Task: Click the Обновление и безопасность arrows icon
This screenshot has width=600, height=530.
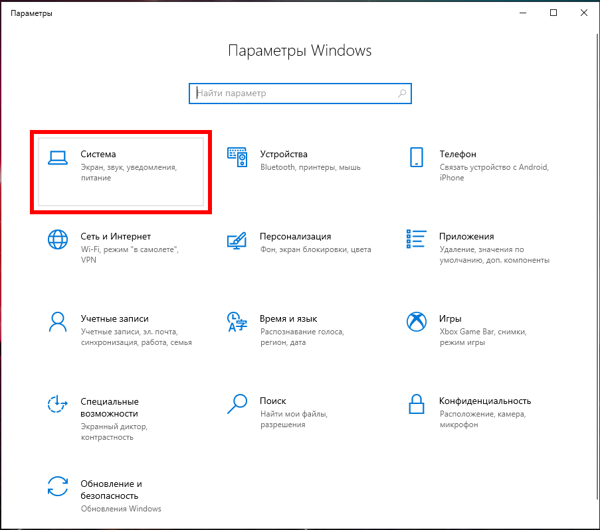Action: click(58, 486)
